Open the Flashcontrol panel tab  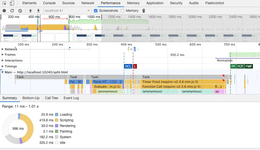click(x=215, y=3)
